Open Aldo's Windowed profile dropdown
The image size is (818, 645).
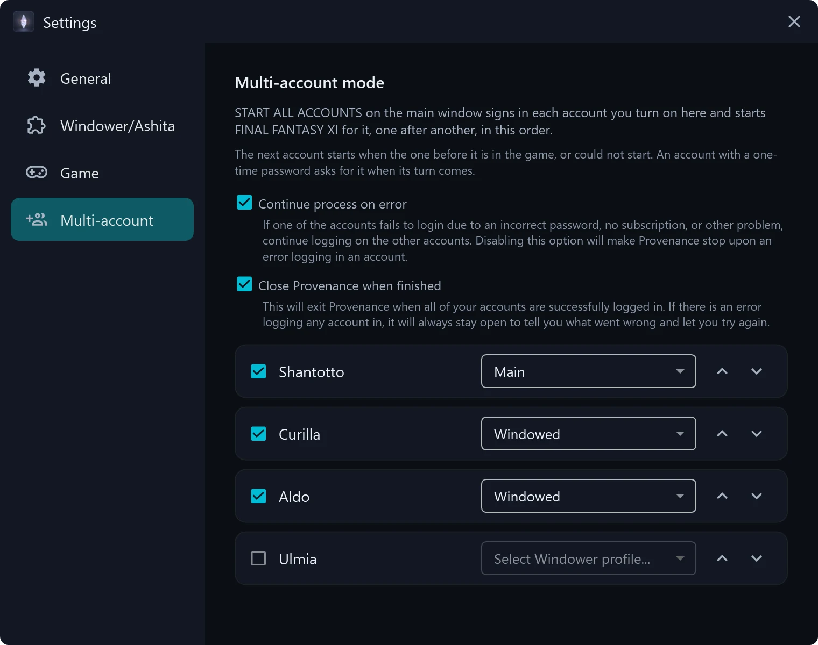pos(589,496)
